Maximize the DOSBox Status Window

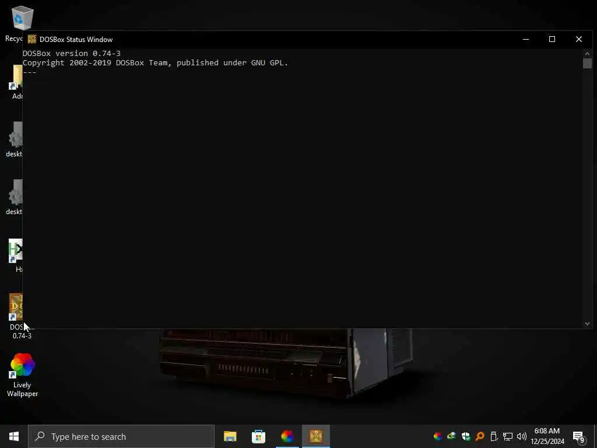(x=552, y=39)
